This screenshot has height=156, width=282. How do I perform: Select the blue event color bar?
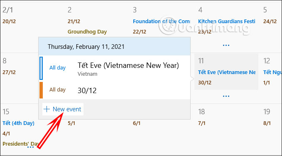coord(41,68)
